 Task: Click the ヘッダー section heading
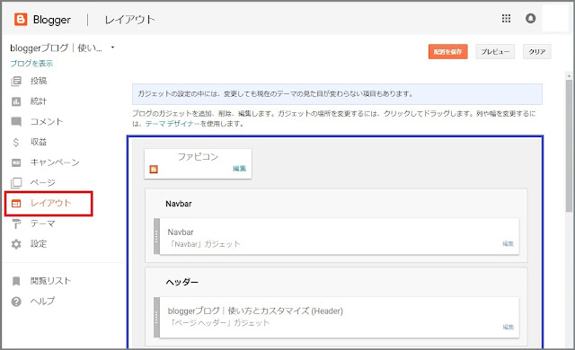point(181,283)
